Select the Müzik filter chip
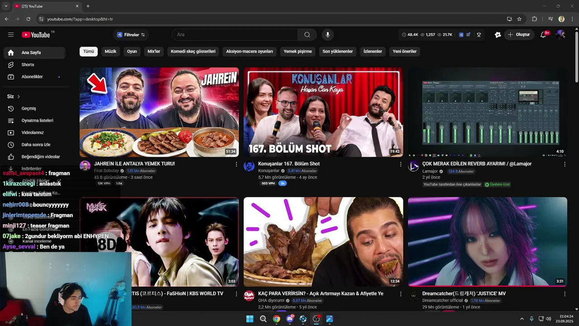 tap(110, 52)
